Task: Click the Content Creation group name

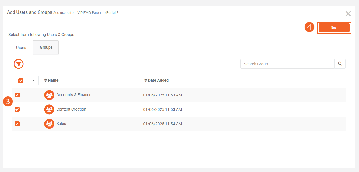Action: [x=71, y=109]
